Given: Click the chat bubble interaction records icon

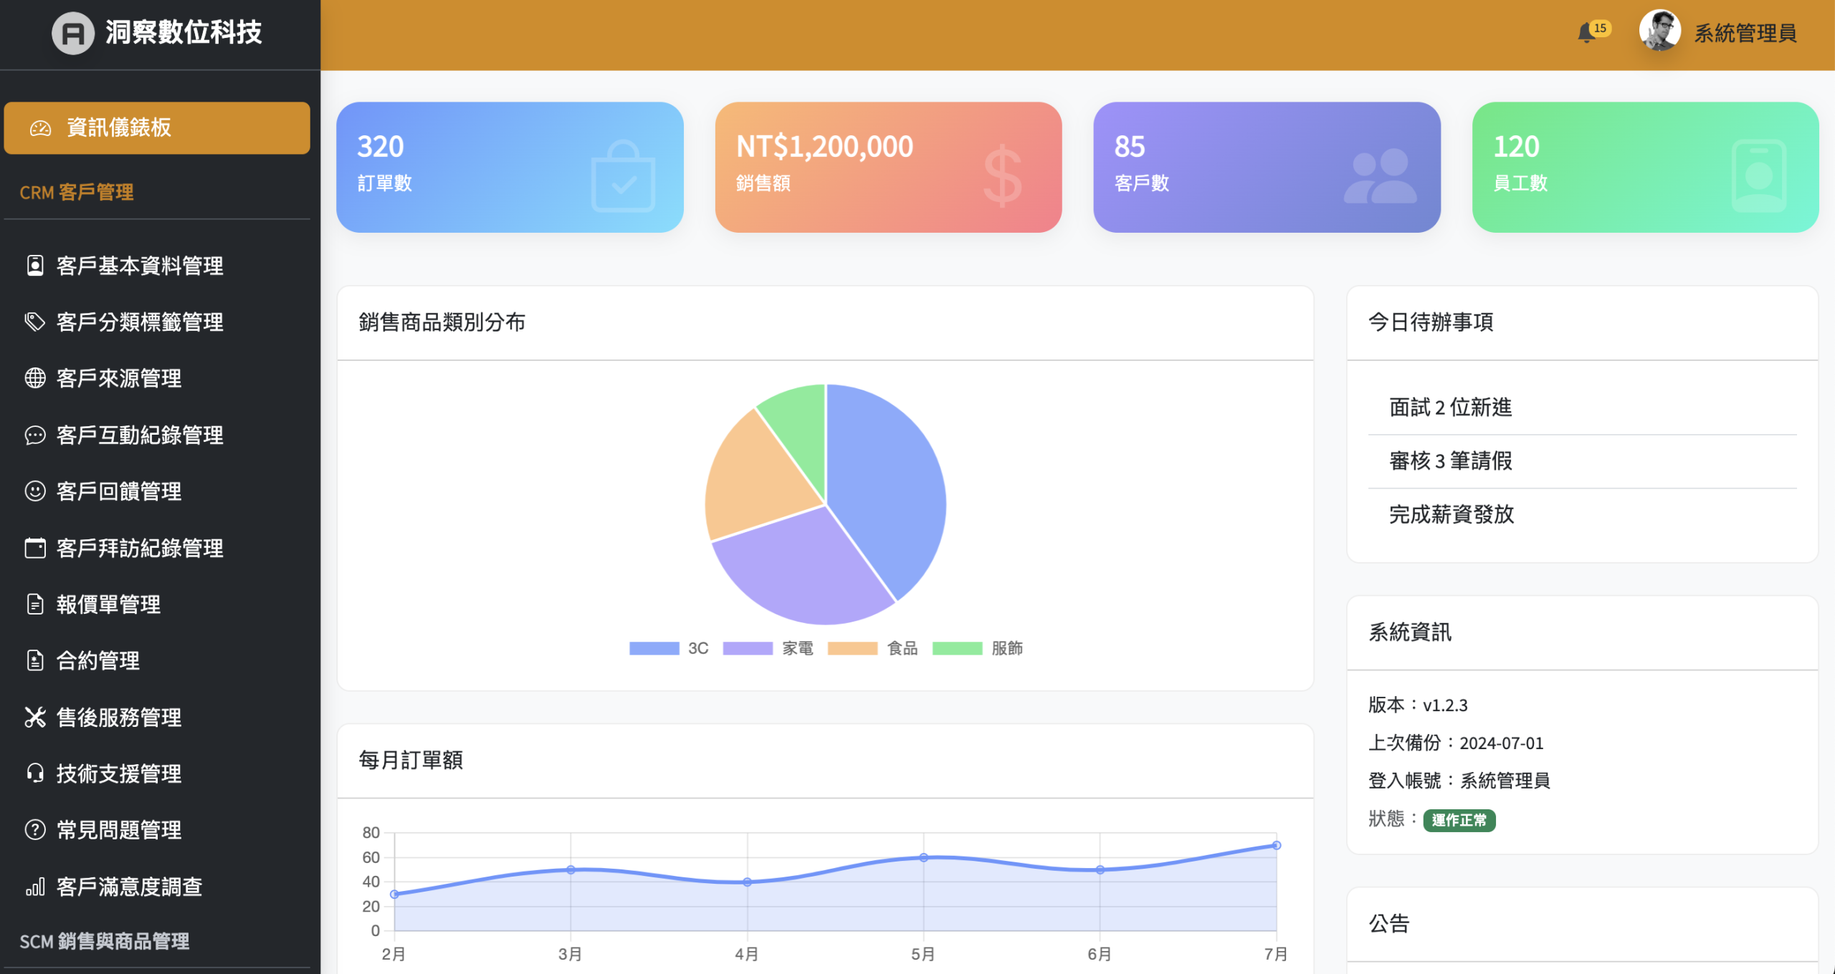Looking at the screenshot, I should tap(34, 435).
